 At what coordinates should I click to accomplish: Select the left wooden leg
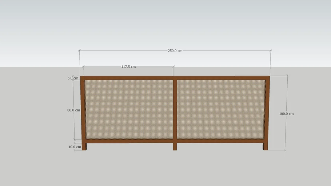84,146
